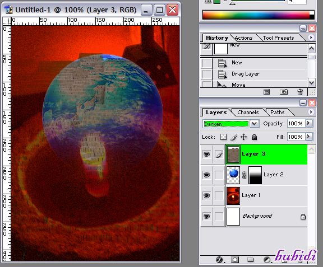The height and width of the screenshot is (267, 323).
Task: Add a layer mask using bottom mask icon
Action: [x=235, y=260]
